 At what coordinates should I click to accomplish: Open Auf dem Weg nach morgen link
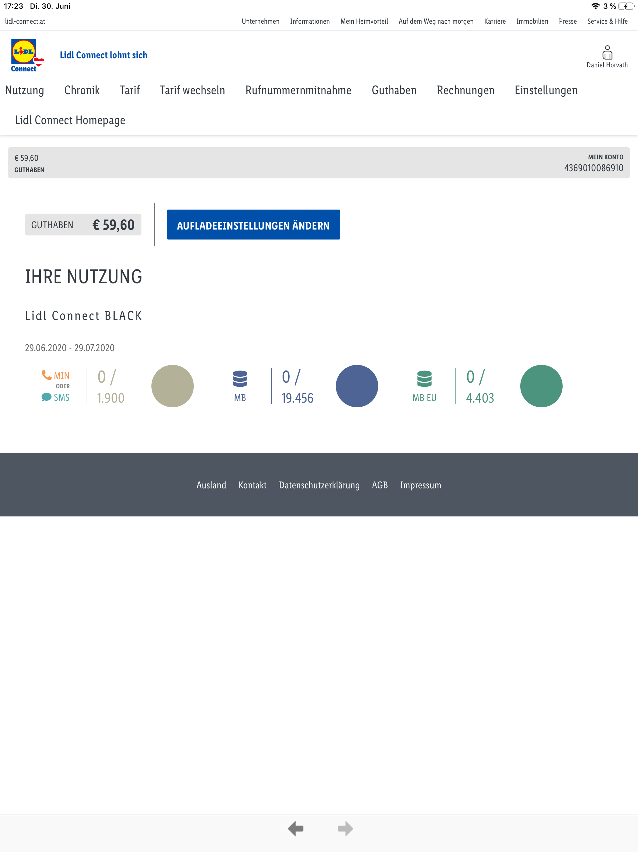point(436,22)
